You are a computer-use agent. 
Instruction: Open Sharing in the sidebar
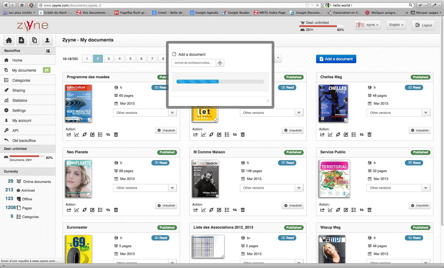[x=28, y=90]
